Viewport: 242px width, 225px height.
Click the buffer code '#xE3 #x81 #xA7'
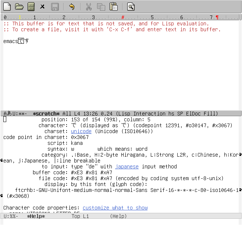pos(92,172)
